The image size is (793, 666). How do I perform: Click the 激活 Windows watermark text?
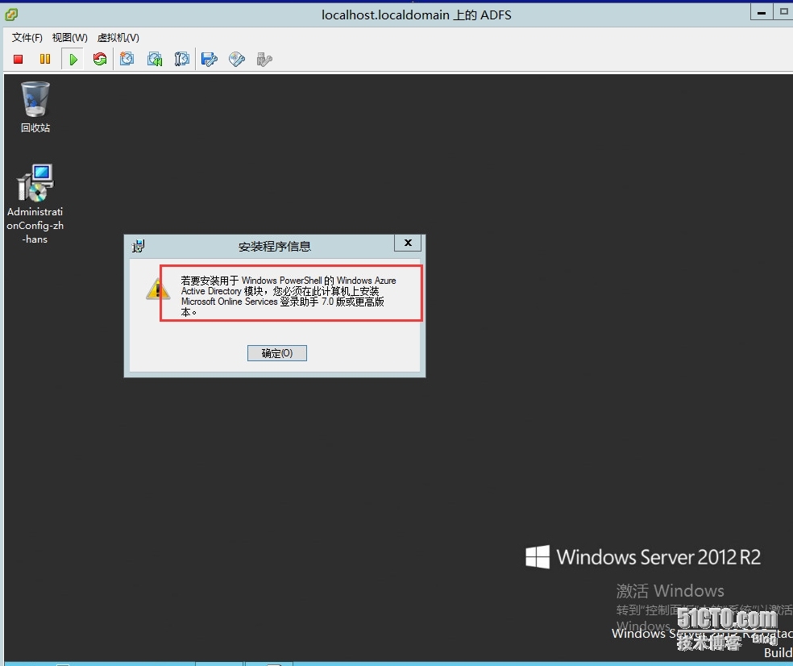(x=671, y=590)
